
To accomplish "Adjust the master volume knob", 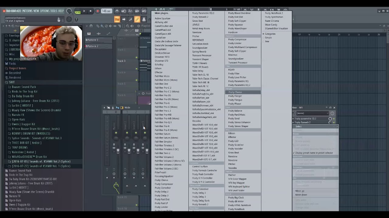I will coord(69,11).
